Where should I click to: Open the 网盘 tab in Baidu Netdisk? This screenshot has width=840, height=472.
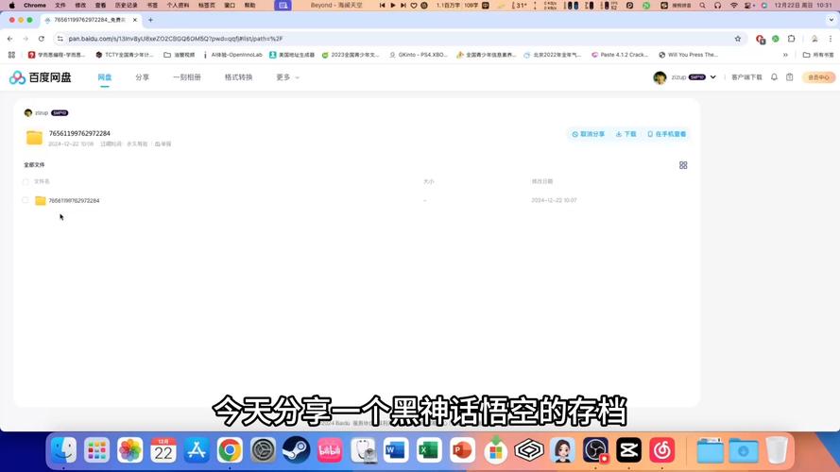105,77
